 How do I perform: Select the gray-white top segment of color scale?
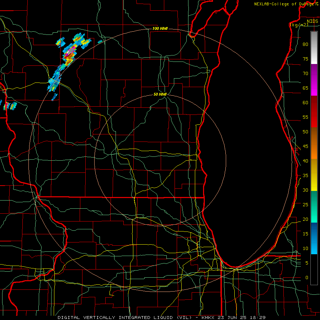click(314, 48)
